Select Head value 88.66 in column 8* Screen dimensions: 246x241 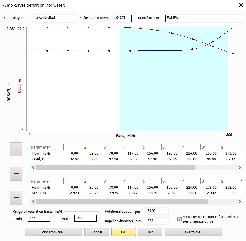(211, 159)
